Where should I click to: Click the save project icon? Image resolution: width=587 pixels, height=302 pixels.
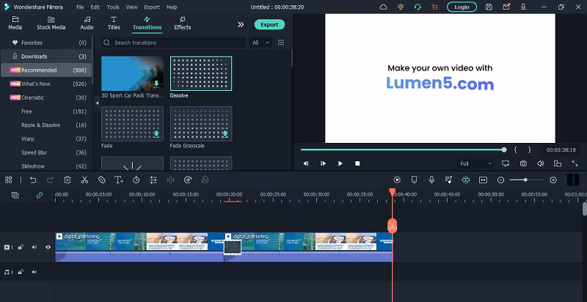coord(489,7)
